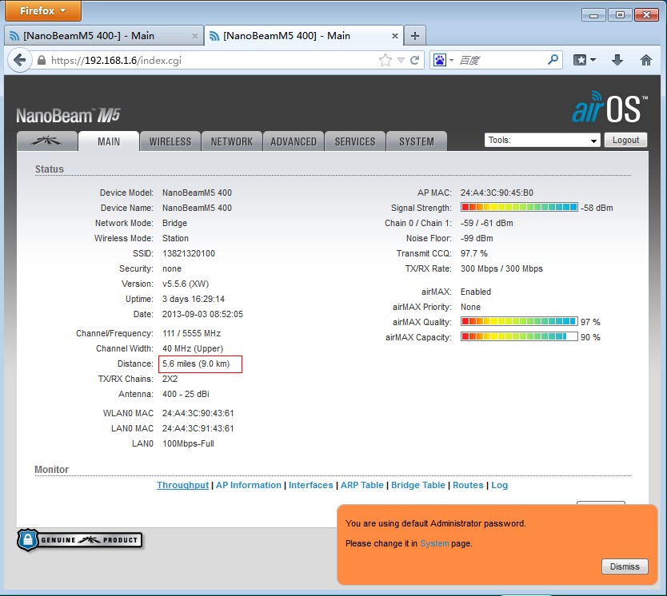
Task: Open URL history dropdown arrow
Action: (401, 61)
